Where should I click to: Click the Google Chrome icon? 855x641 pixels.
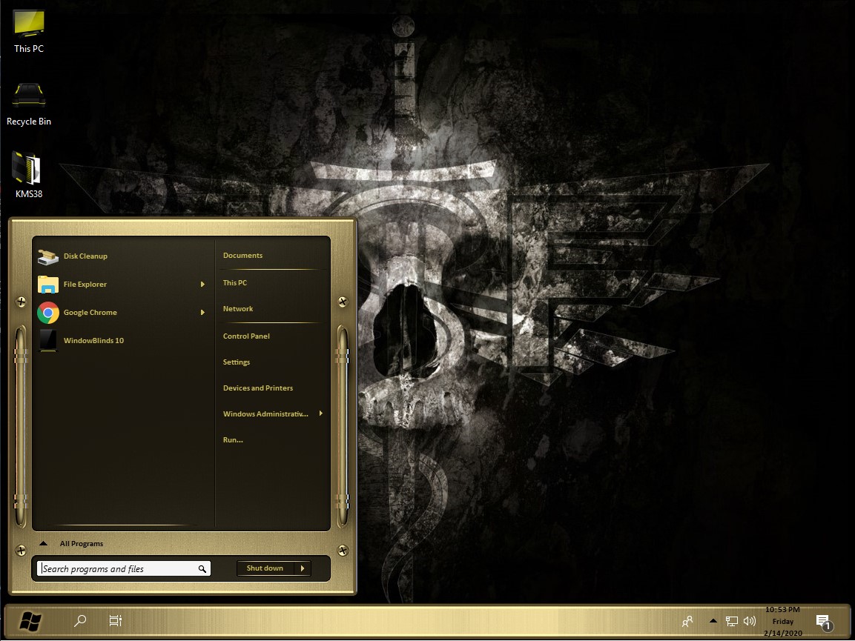[48, 313]
